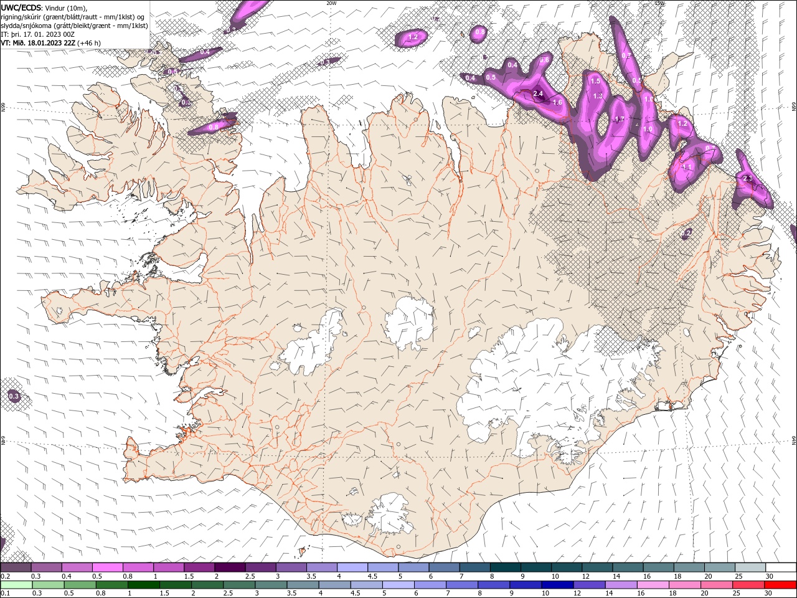The image size is (797, 598).
Task: Click the deep blue rain swatch between 10 and 12
Action: tap(557, 585)
